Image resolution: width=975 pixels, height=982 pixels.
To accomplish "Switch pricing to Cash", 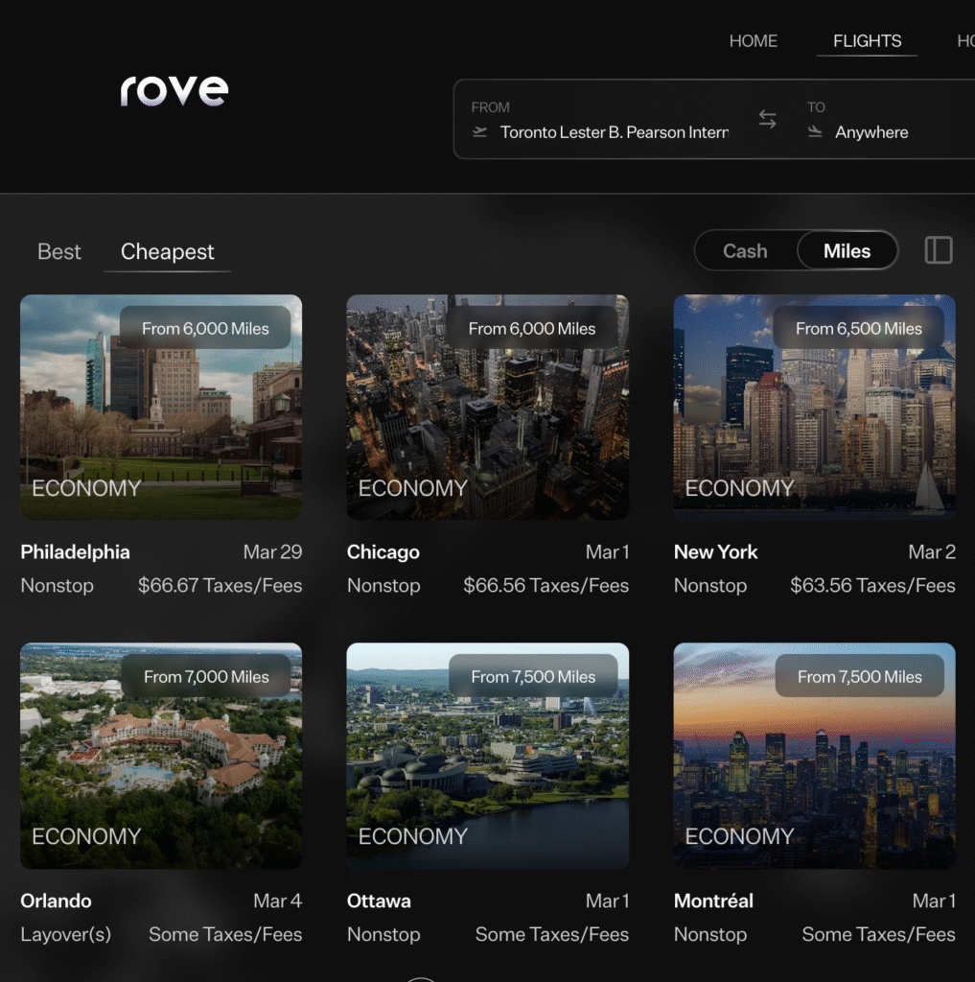I will tap(744, 250).
